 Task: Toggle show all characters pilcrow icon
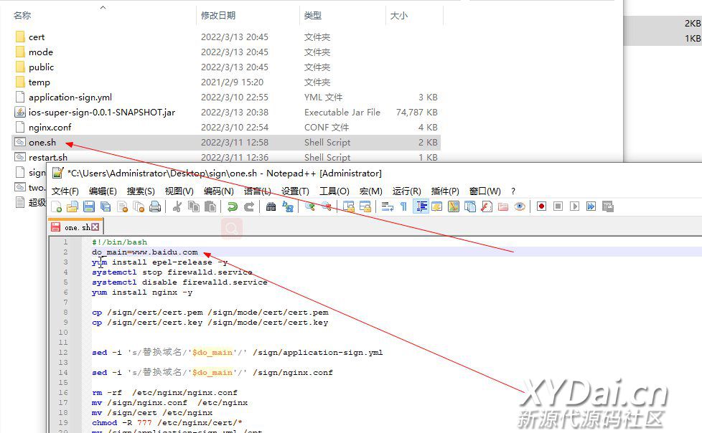403,206
